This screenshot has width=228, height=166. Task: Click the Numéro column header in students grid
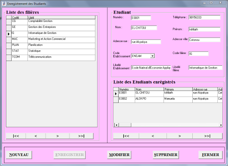click(127, 89)
